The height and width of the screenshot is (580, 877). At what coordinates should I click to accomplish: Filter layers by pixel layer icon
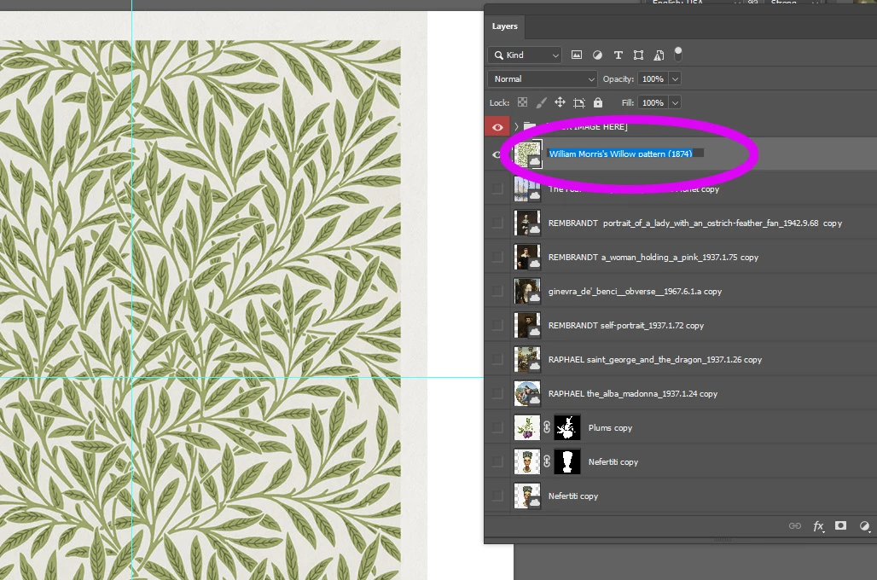[x=576, y=55]
